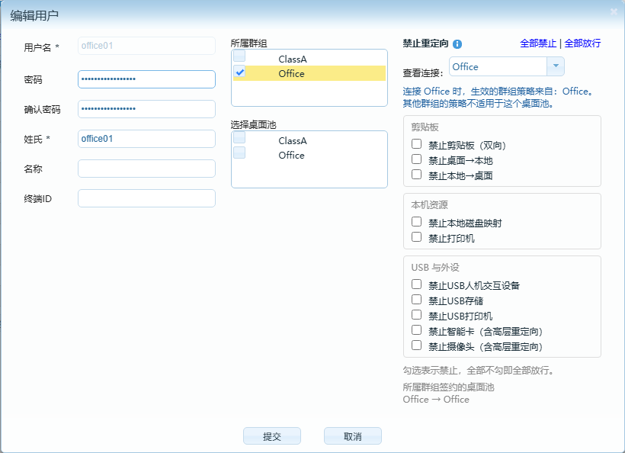This screenshot has height=453, width=625.
Task: Uncheck Office under 所属群组
Action: click(x=239, y=72)
